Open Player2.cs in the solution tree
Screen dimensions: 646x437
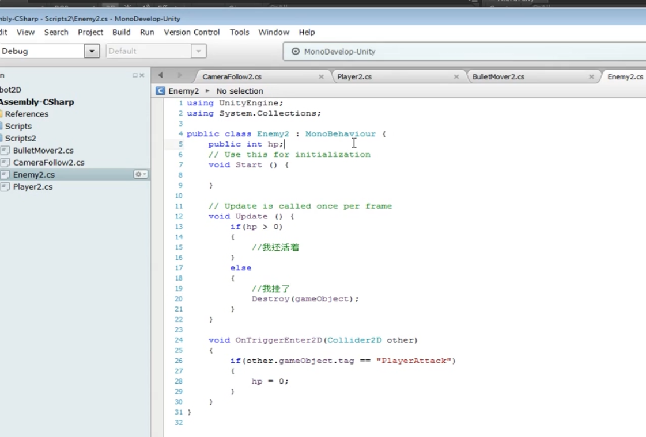tap(33, 187)
